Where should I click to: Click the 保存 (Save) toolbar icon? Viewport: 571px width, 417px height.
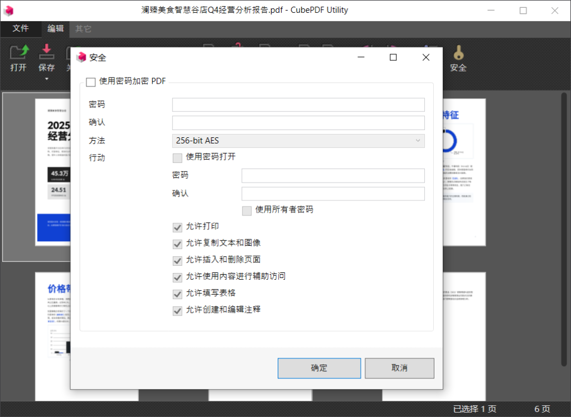click(x=46, y=52)
